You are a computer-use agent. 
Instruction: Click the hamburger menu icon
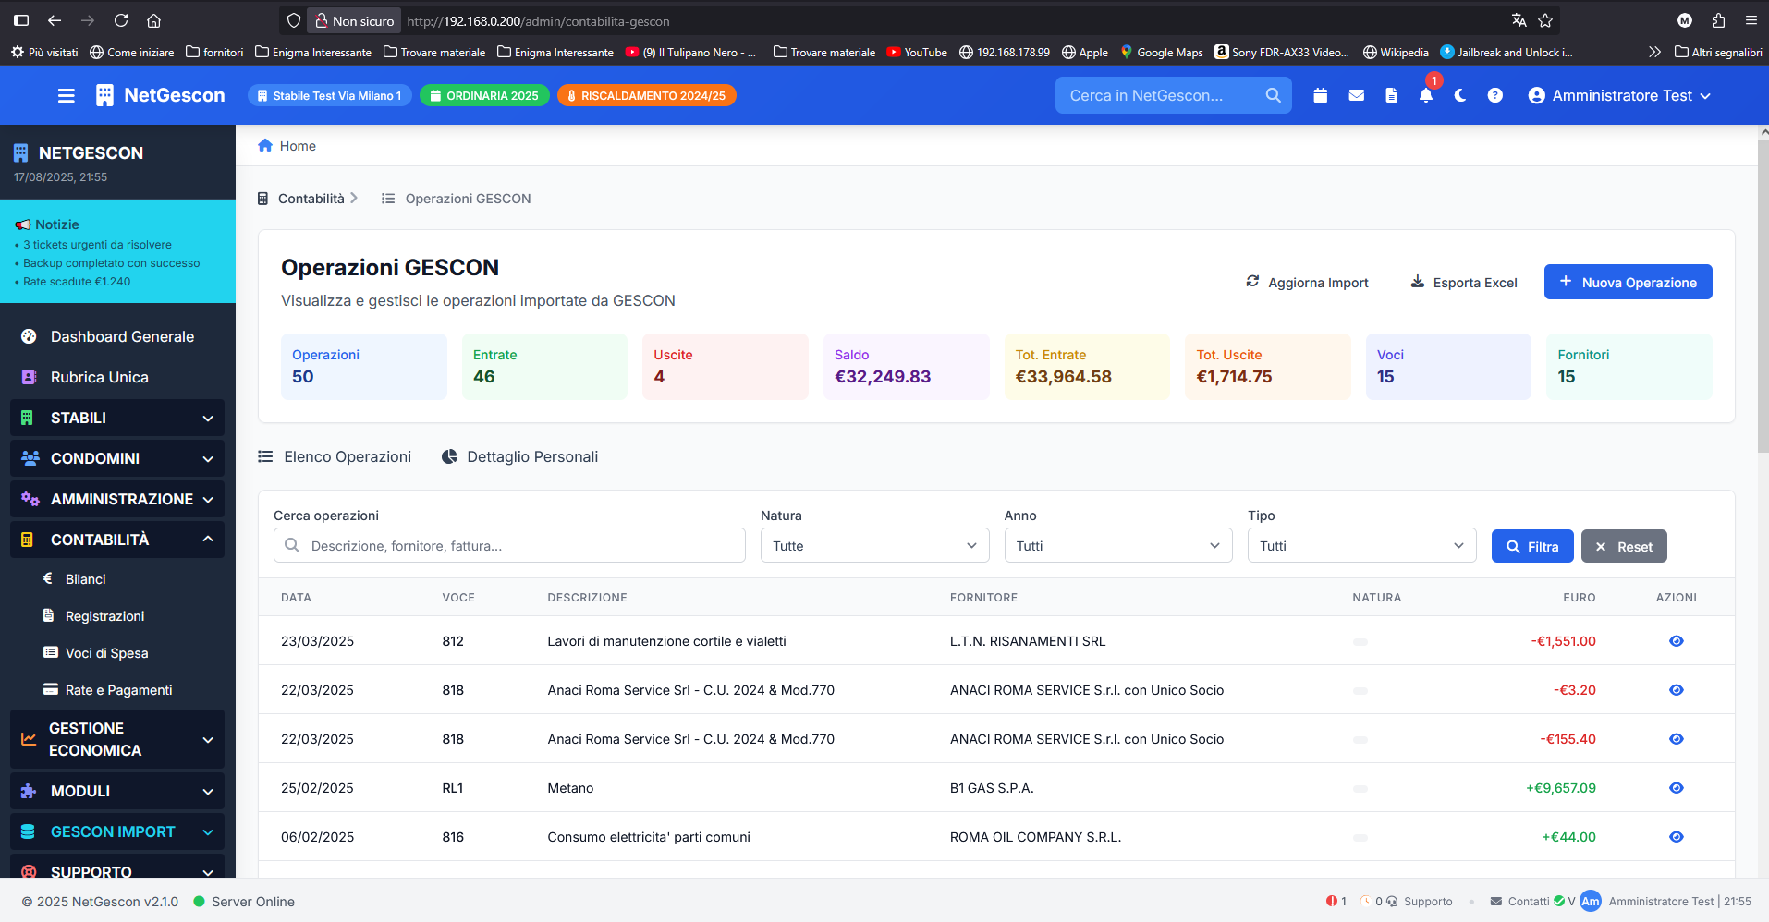67,95
